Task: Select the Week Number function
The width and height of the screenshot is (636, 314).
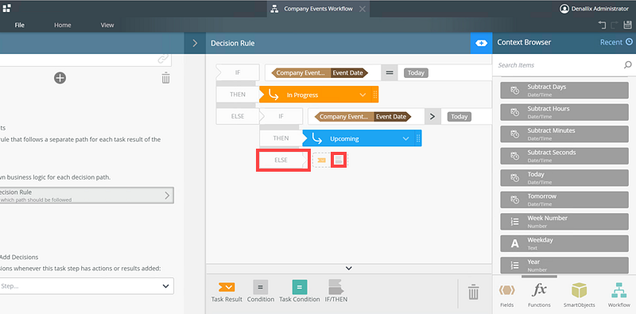Action: point(564,222)
